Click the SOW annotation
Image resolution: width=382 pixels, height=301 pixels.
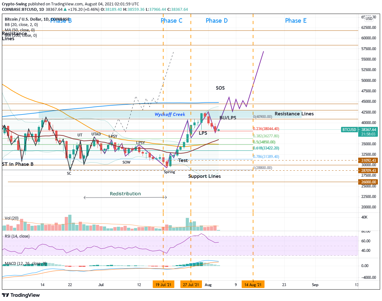pos(126,162)
